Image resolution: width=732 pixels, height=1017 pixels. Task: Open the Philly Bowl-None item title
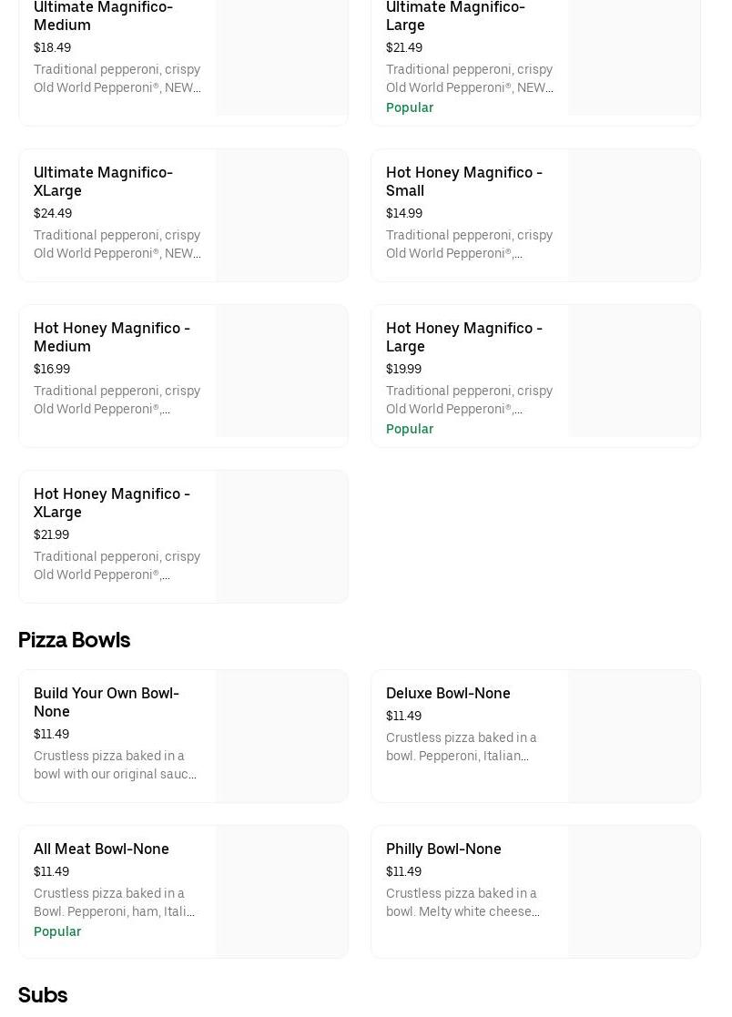tap(443, 849)
